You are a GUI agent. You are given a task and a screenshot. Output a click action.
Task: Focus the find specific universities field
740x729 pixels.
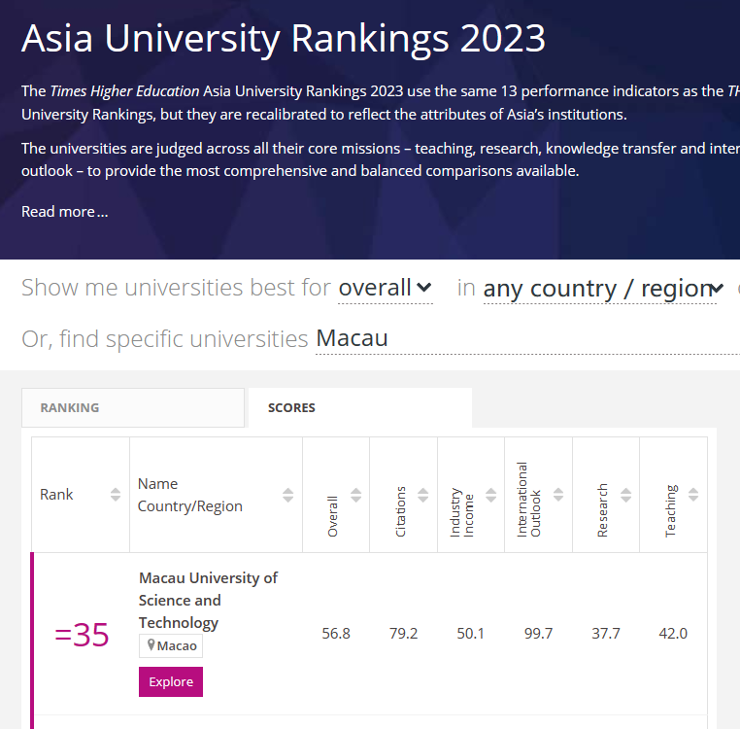[x=527, y=339]
